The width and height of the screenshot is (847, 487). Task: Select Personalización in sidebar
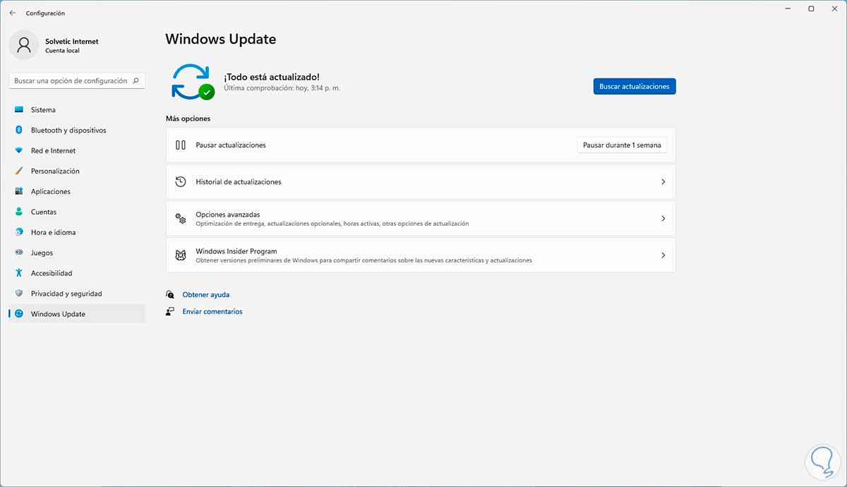coord(77,172)
